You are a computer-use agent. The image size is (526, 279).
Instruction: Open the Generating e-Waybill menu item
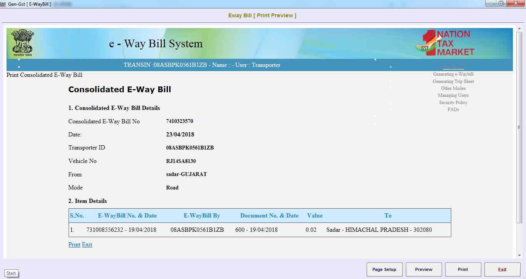click(x=453, y=74)
